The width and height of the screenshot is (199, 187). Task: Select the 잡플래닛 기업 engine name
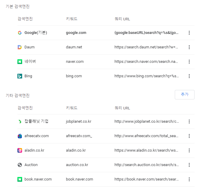point(36,121)
